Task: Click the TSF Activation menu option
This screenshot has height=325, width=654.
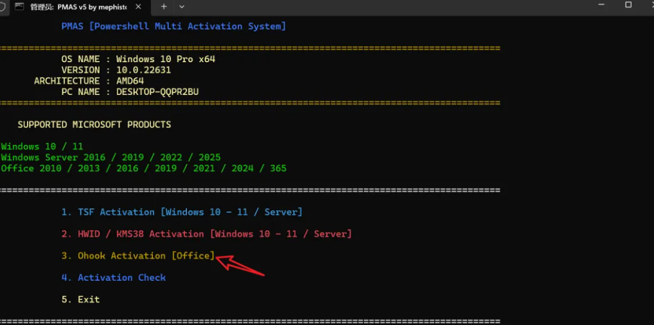Action: (x=182, y=212)
